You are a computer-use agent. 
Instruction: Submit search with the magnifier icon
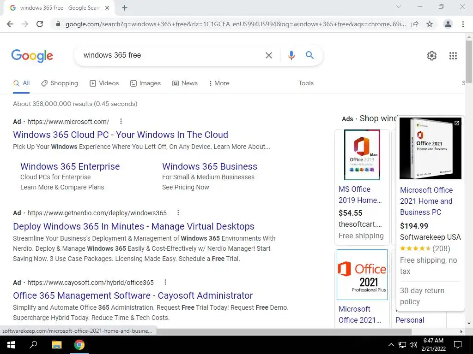coord(309,55)
